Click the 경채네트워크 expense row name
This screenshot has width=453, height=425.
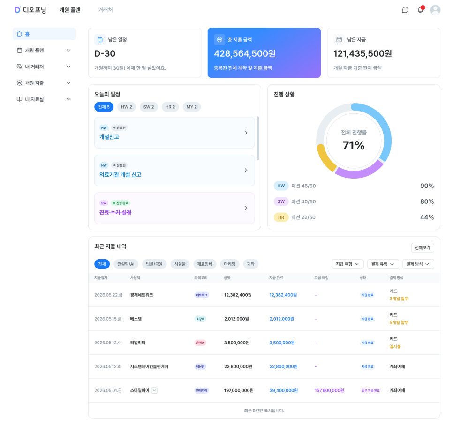coord(142,295)
